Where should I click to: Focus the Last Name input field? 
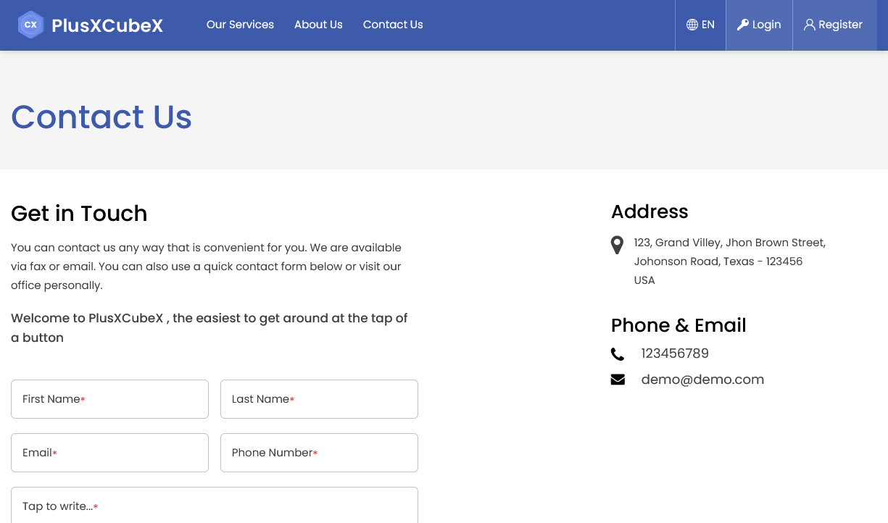click(319, 399)
